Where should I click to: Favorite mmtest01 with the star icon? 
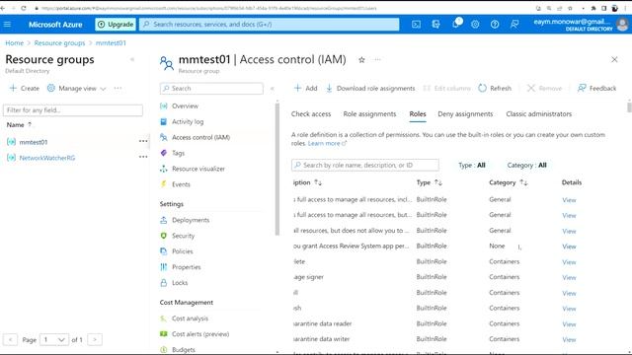pos(361,60)
